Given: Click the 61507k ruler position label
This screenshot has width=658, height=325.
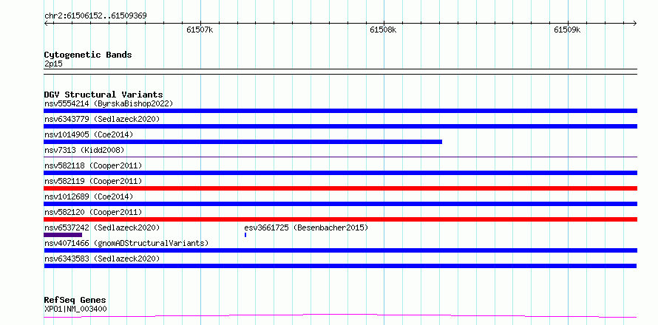Looking at the screenshot, I should pyautogui.click(x=200, y=30).
